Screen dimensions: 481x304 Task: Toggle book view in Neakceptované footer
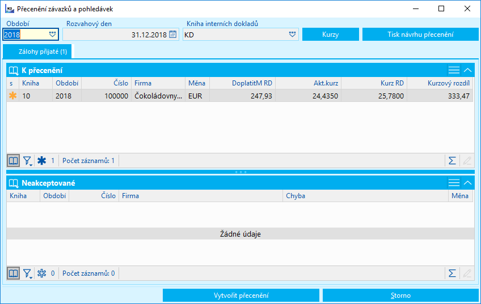click(x=13, y=273)
